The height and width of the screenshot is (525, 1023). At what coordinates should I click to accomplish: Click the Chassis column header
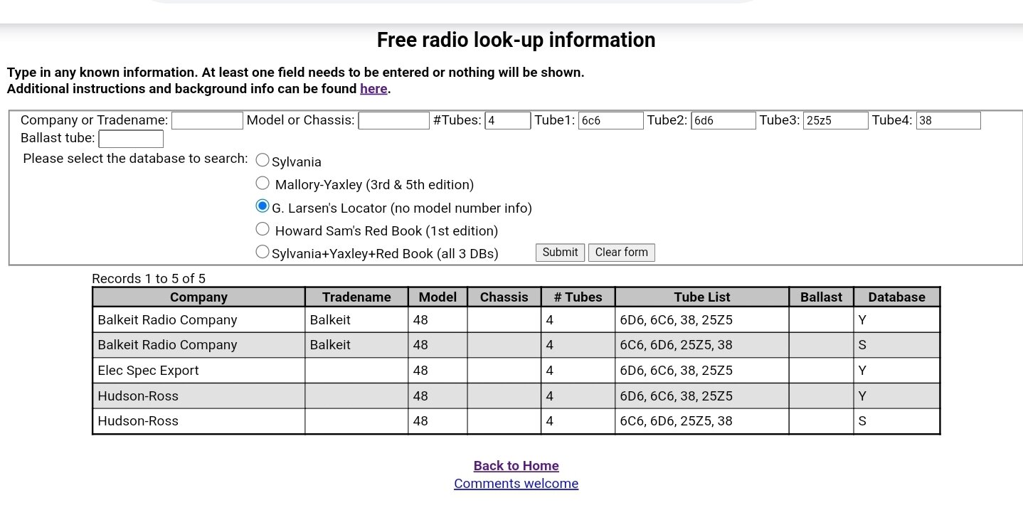point(504,297)
